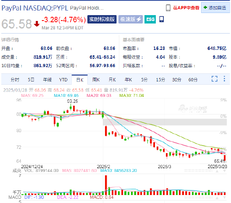The width and height of the screenshot is (231, 203).
Task: Show the 30分 minute chart tab
Action: point(177,80)
